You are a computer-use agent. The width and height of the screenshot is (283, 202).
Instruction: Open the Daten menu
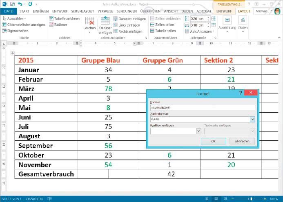click(x=243, y=25)
